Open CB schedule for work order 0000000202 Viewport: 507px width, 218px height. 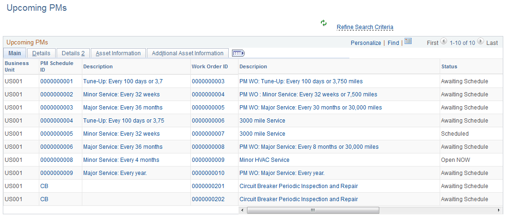[44, 199]
